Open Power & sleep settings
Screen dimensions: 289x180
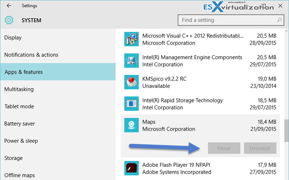[58, 141]
